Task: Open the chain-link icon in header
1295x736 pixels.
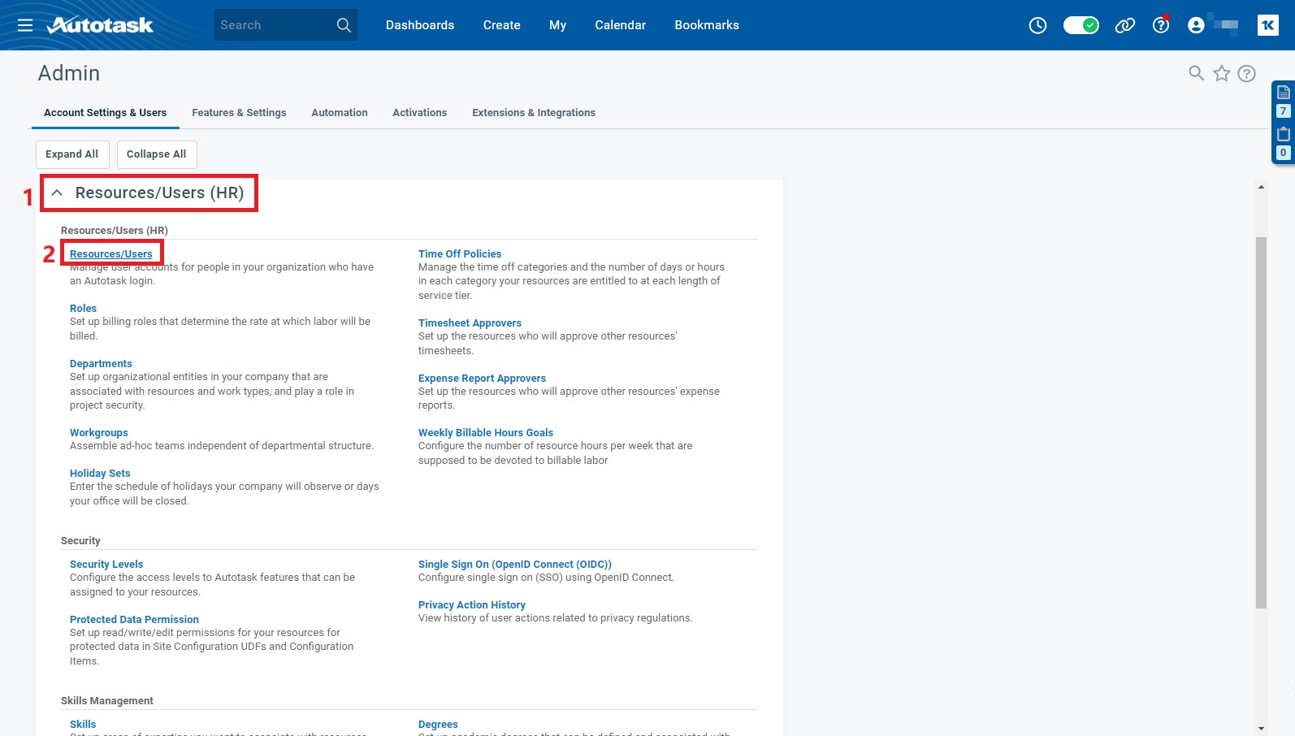Action: coord(1124,25)
